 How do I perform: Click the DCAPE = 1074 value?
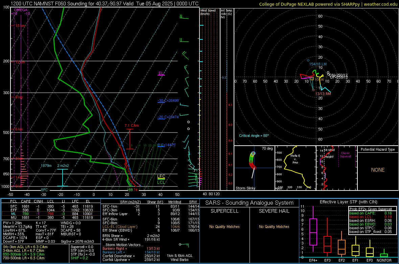pyautogui.click(x=15, y=238)
